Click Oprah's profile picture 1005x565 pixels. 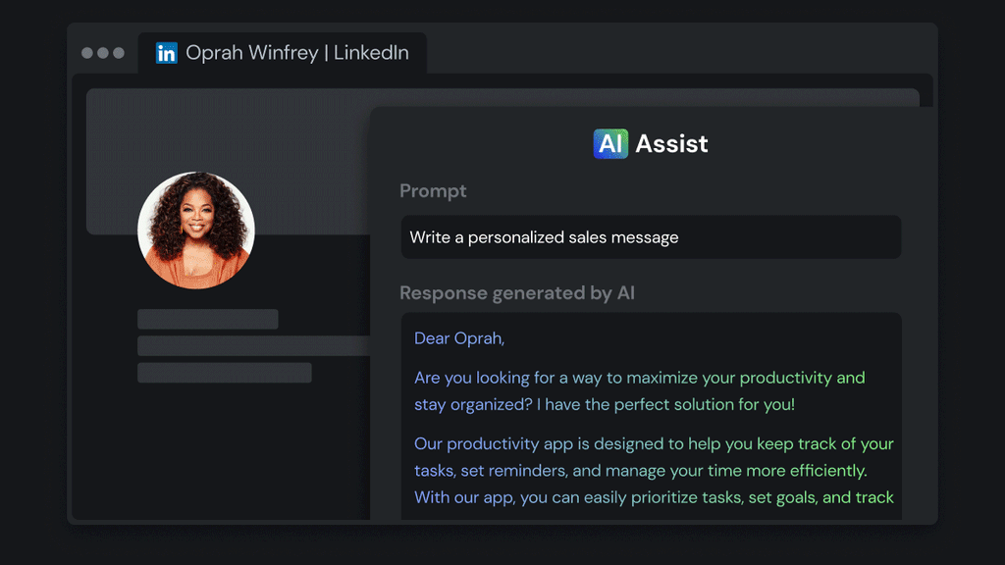(195, 229)
